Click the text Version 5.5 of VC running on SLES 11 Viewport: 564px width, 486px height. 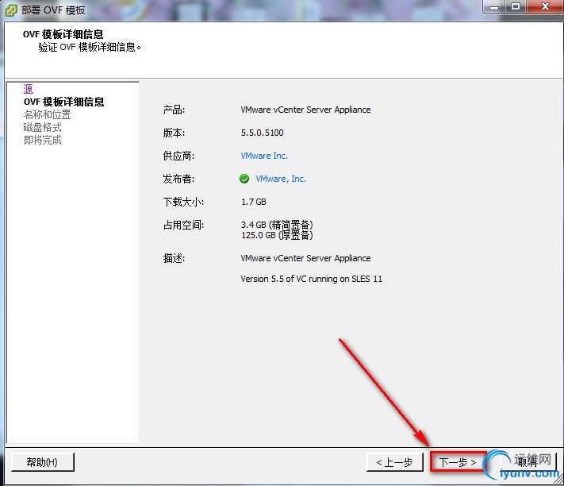pos(311,279)
